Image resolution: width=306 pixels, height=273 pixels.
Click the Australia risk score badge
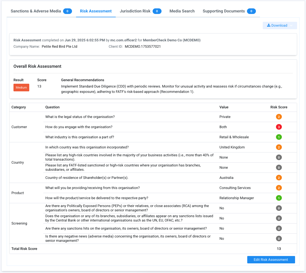[x=279, y=178]
